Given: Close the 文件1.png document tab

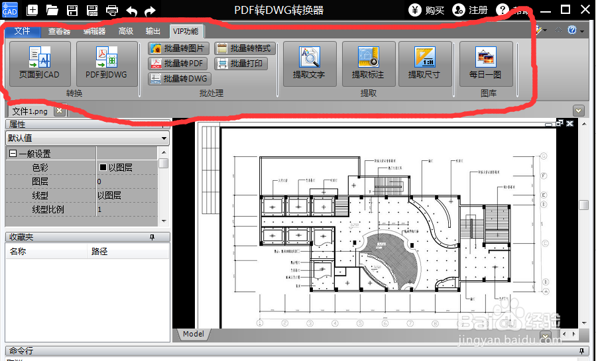Looking at the screenshot, I should point(59,111).
